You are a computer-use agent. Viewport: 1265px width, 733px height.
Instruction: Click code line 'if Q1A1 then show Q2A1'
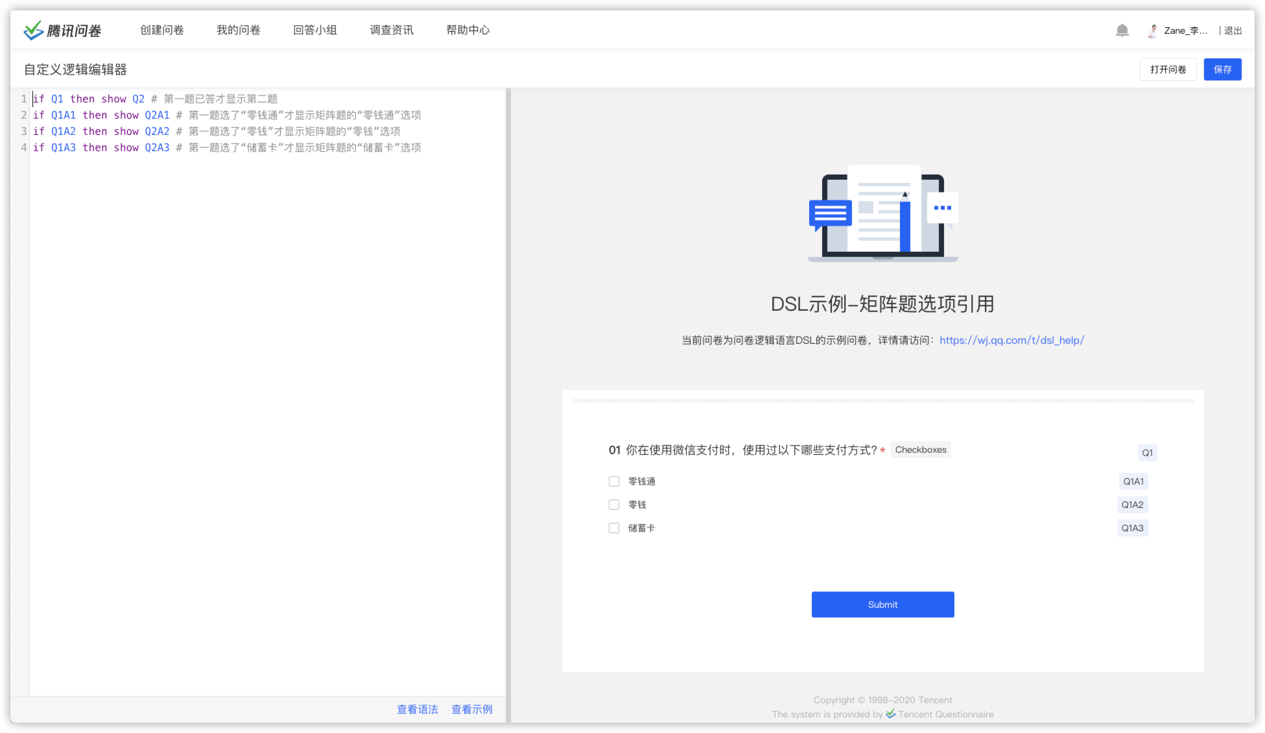(101, 115)
